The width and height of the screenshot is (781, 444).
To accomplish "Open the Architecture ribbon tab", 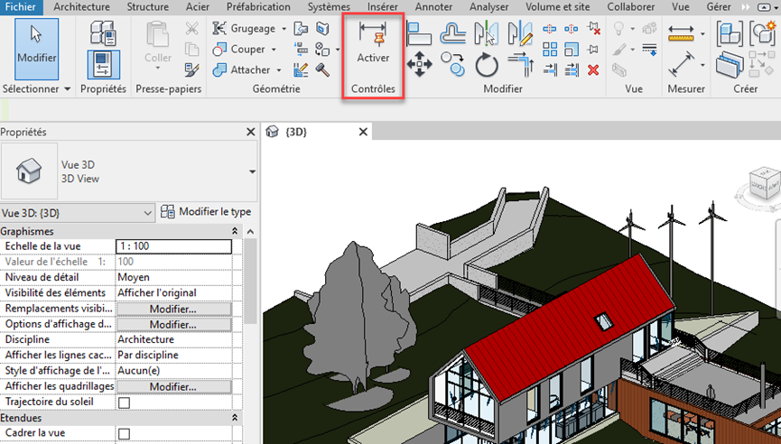I will pos(81,6).
